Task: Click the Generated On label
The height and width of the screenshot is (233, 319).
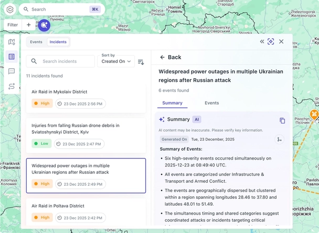Action: point(174,140)
